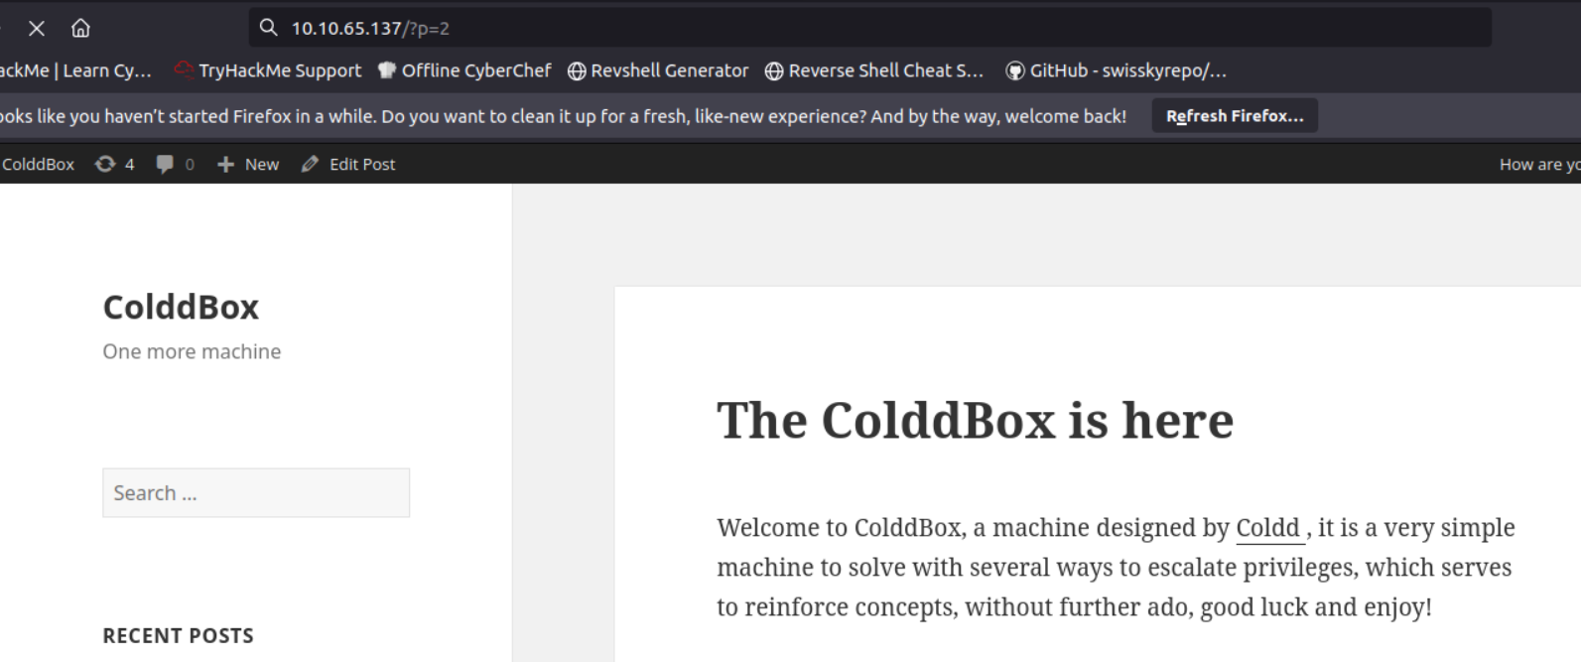Open the Reverse Shell Cheat Sheet bookmark
Image resolution: width=1581 pixels, height=662 pixels.
[x=874, y=70]
